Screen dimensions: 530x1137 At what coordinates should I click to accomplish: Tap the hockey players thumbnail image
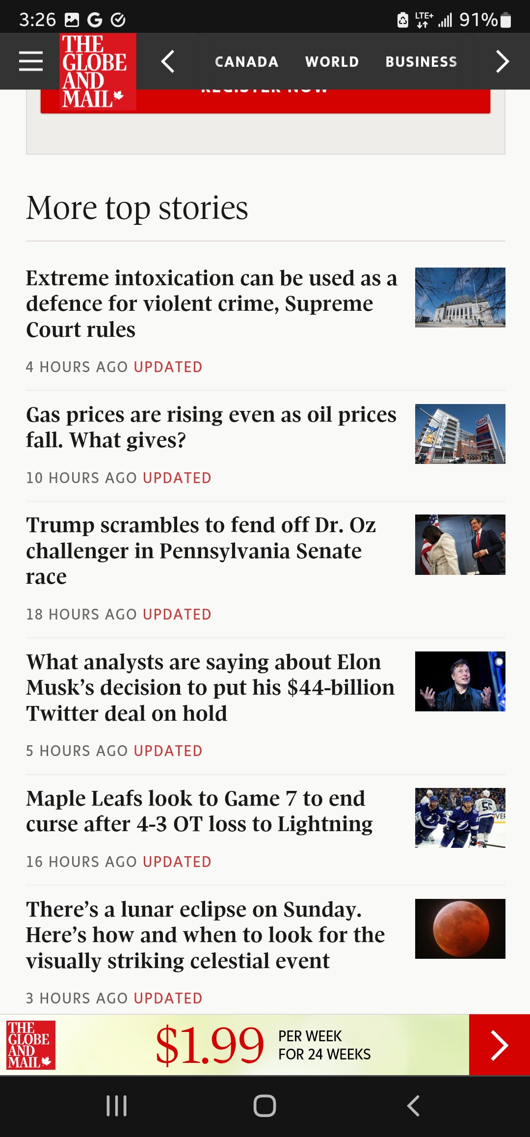point(460,817)
